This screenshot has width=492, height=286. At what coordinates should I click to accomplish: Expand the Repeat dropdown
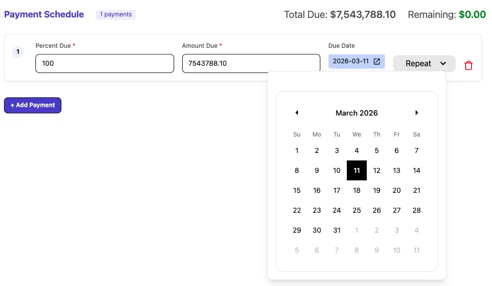point(424,63)
